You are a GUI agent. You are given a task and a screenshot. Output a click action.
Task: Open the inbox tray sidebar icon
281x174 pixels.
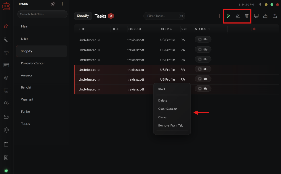click(6, 117)
